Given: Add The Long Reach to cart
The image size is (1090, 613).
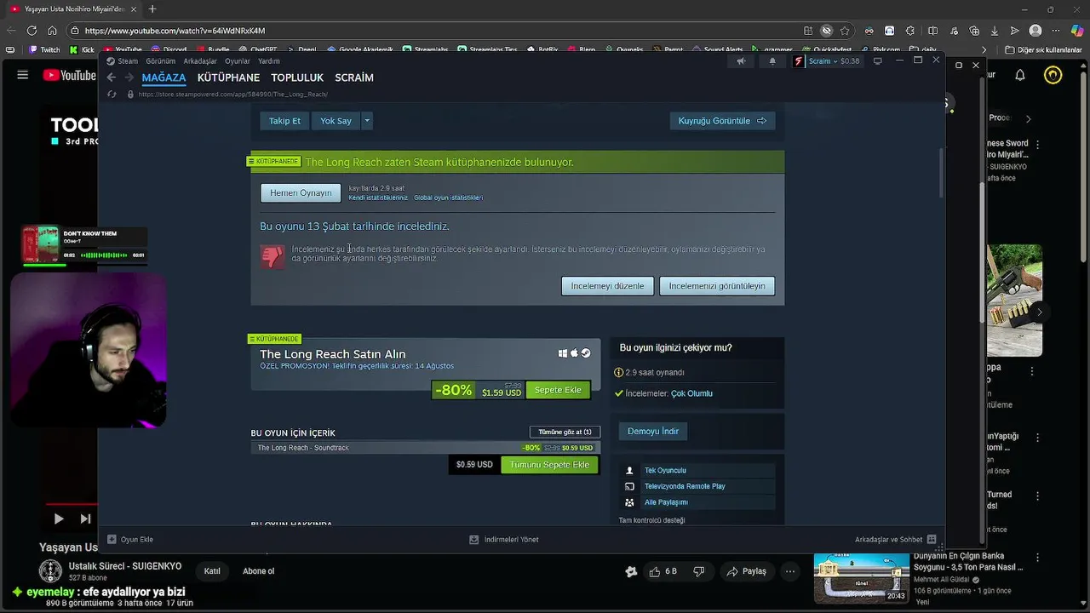Looking at the screenshot, I should 558,390.
